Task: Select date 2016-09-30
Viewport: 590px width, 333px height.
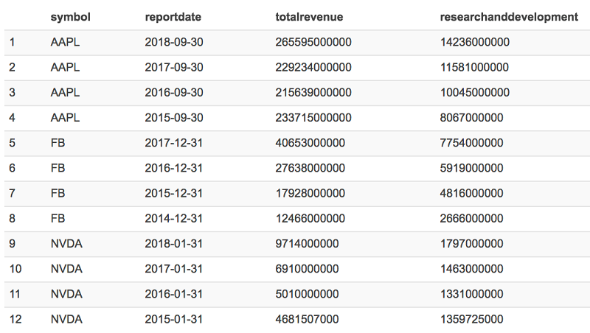Action: click(x=174, y=92)
